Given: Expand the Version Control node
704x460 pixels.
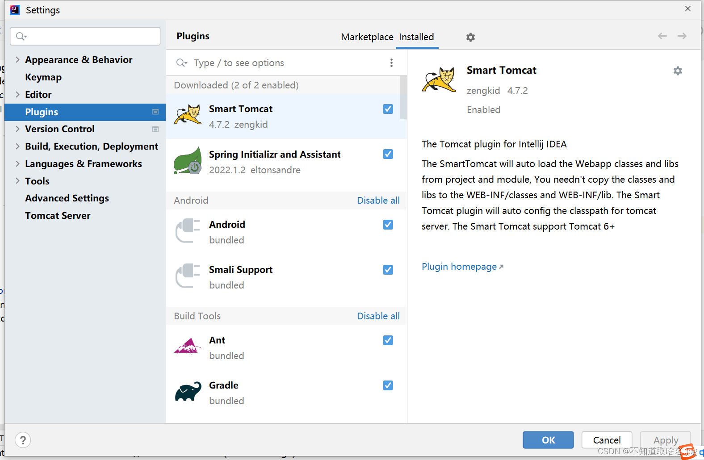Looking at the screenshot, I should tap(17, 129).
